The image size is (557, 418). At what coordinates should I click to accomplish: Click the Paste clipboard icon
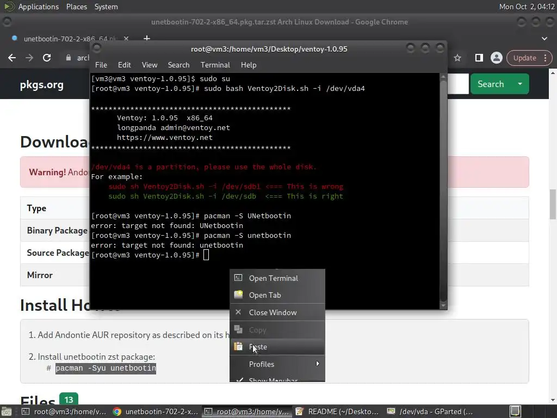click(238, 346)
